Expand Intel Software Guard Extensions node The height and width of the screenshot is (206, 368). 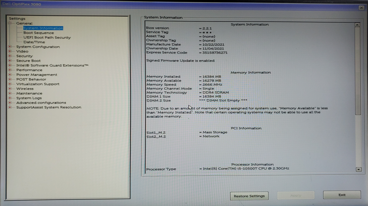tap(10, 65)
